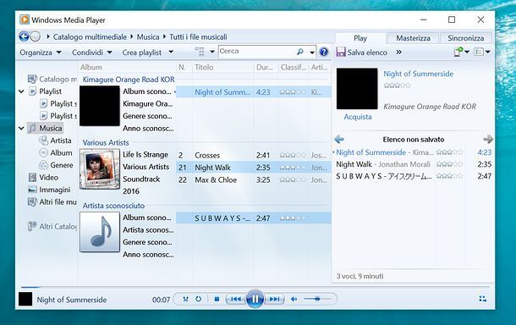
Task: Open search options dropdown arrow
Action: coord(312,52)
